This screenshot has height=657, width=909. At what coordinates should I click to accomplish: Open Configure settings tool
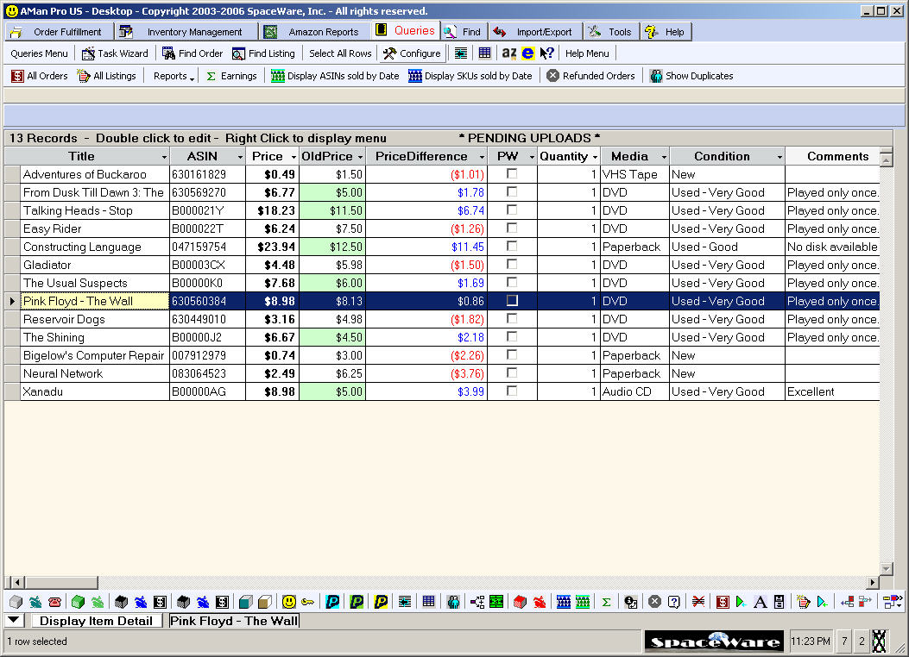[412, 53]
